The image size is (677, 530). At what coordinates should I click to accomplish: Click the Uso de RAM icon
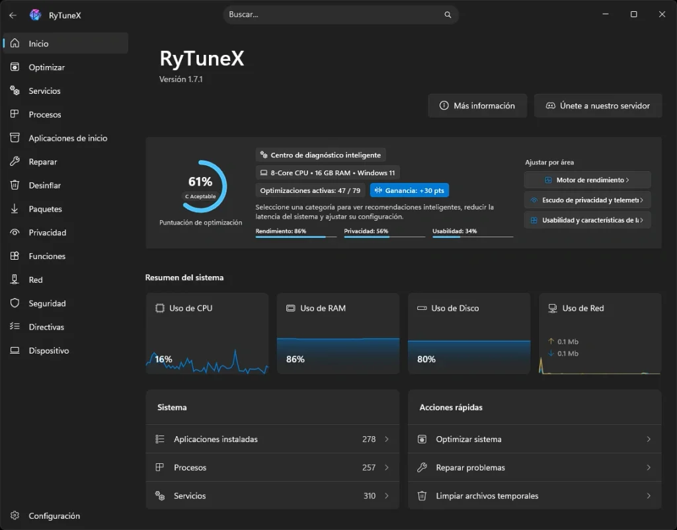click(291, 308)
